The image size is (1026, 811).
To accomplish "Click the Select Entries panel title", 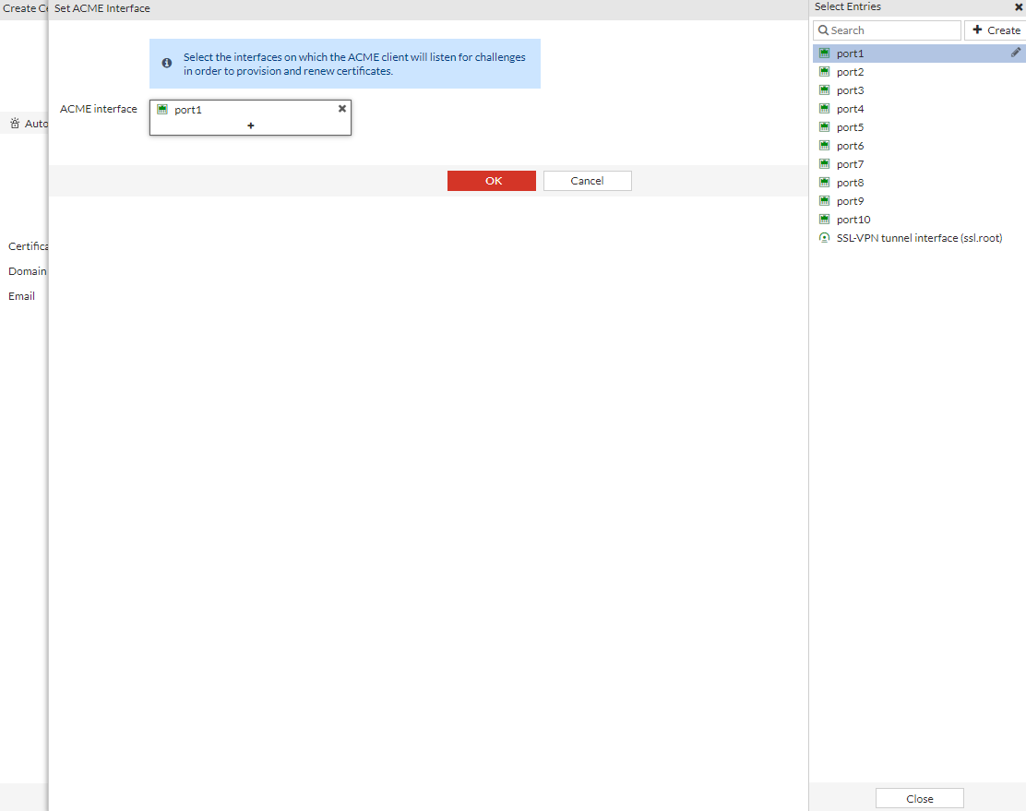I will pyautogui.click(x=847, y=6).
